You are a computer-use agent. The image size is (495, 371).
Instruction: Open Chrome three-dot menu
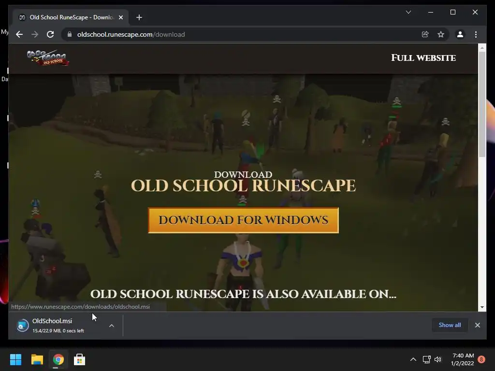476,34
